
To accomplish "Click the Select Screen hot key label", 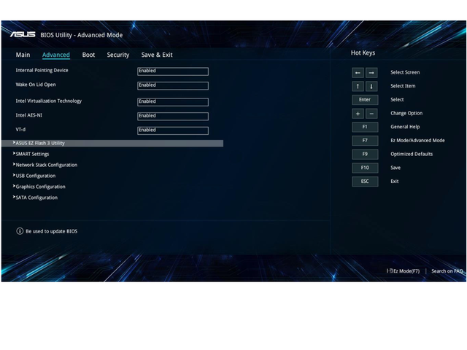I will click(x=405, y=72).
